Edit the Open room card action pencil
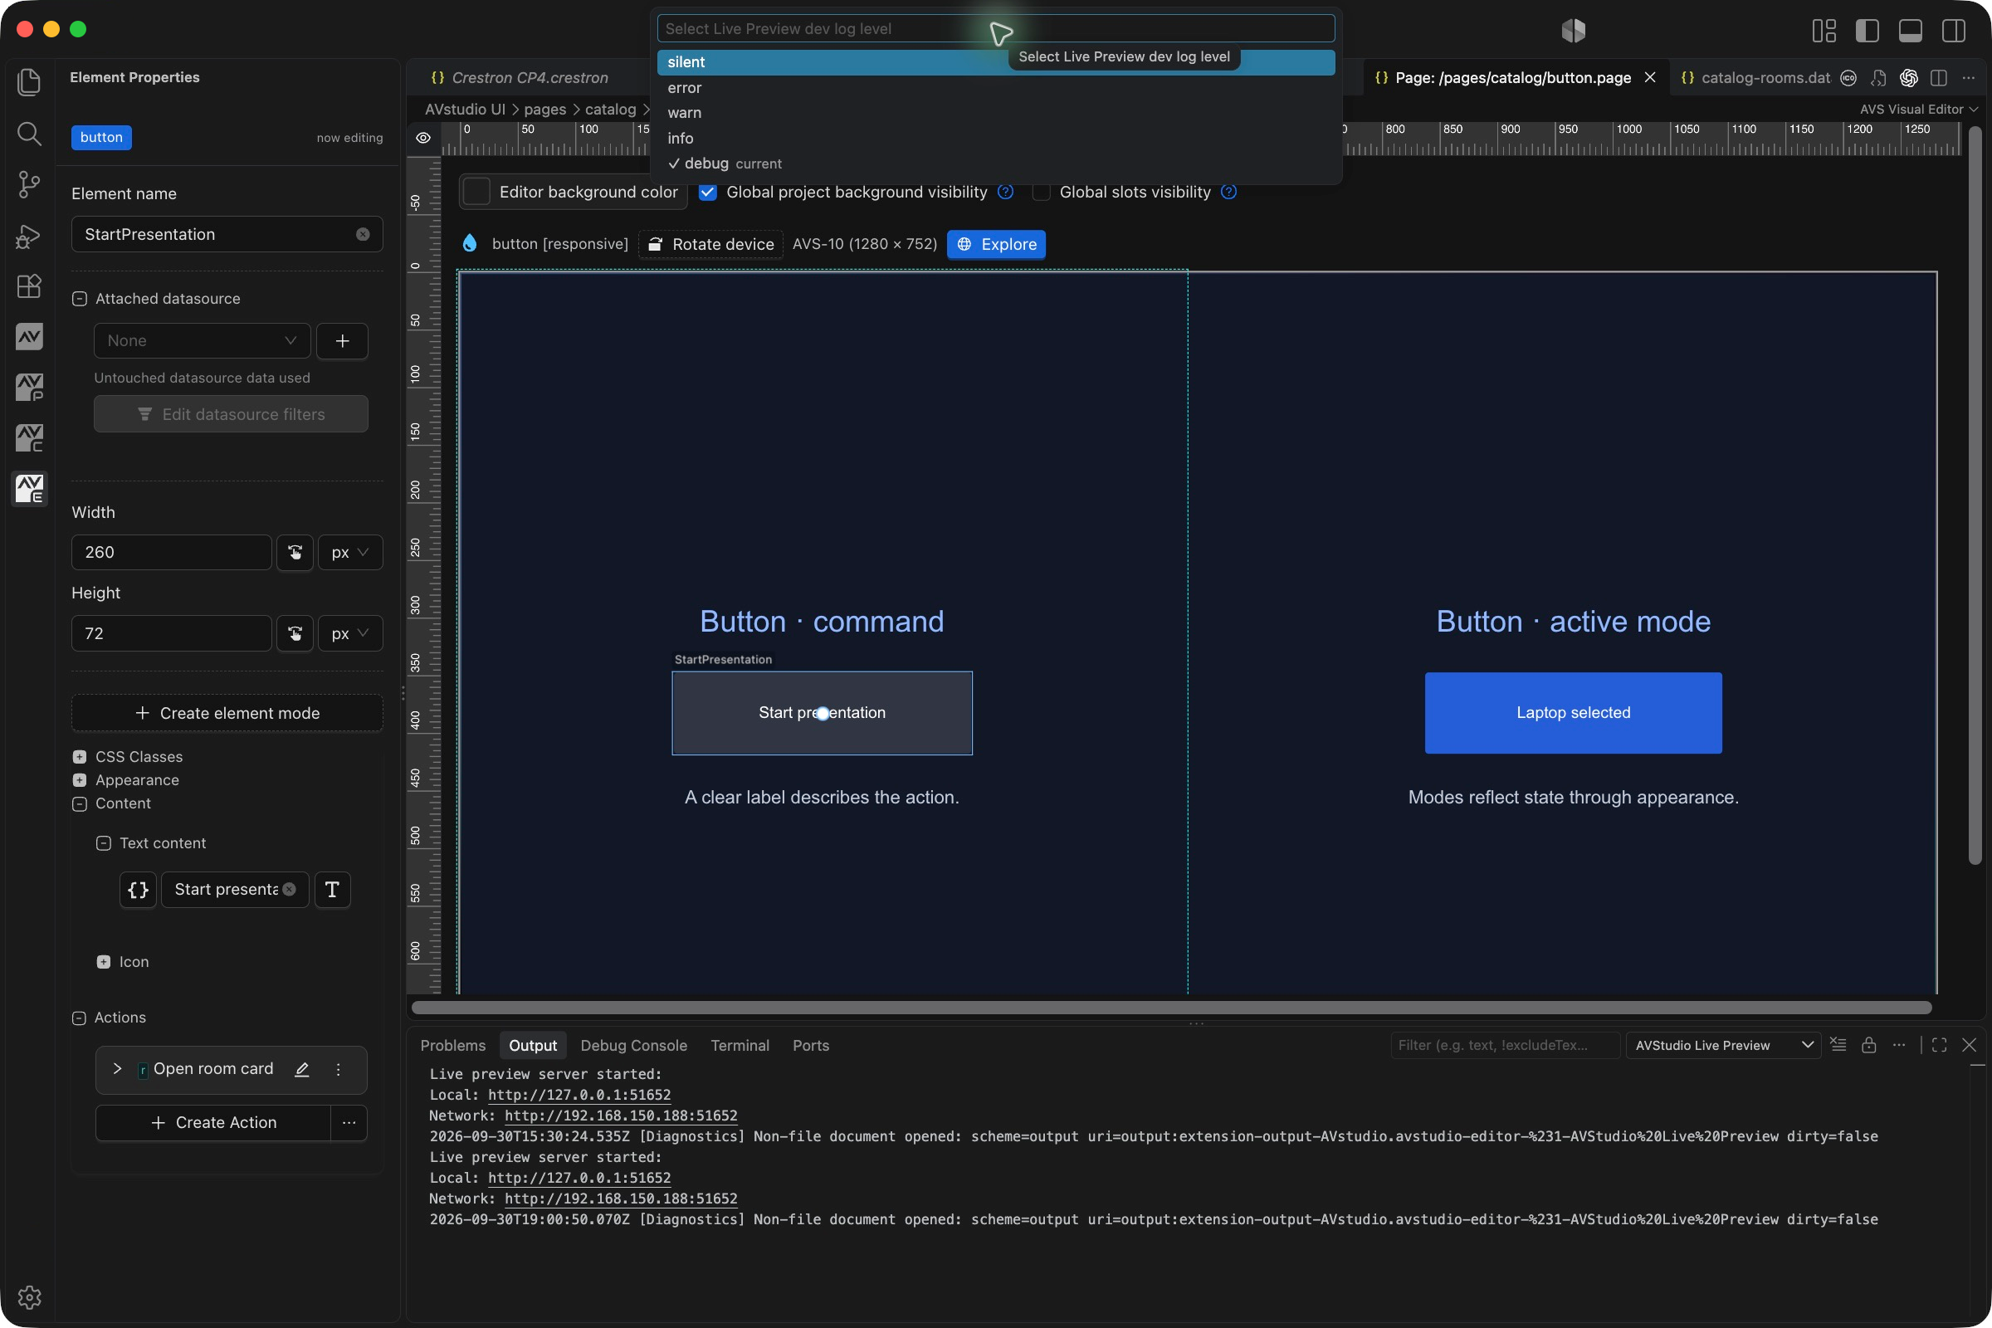1992x1328 pixels. tap(301, 1069)
